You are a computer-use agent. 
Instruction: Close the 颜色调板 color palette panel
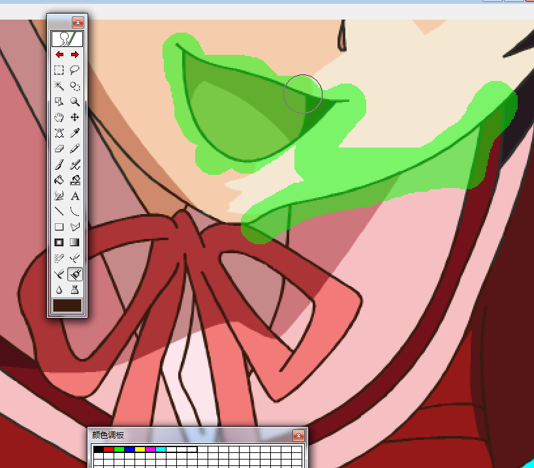pos(298,435)
